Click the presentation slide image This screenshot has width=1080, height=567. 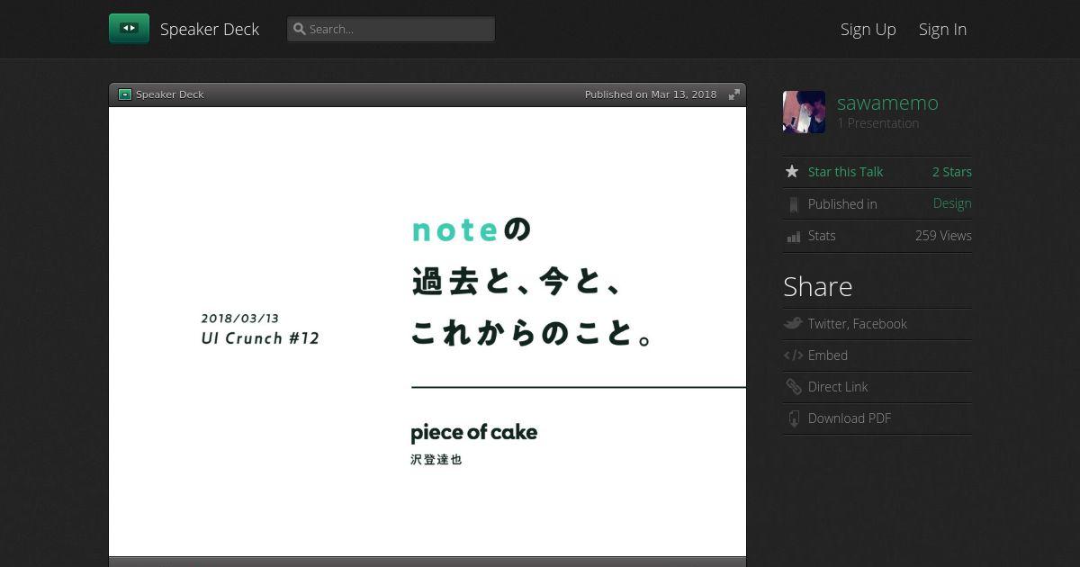pos(427,331)
